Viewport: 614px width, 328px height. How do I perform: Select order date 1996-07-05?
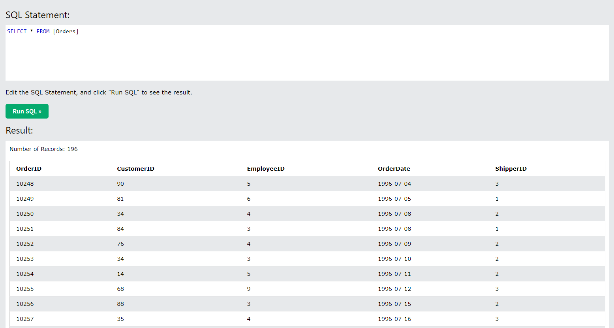pos(394,199)
